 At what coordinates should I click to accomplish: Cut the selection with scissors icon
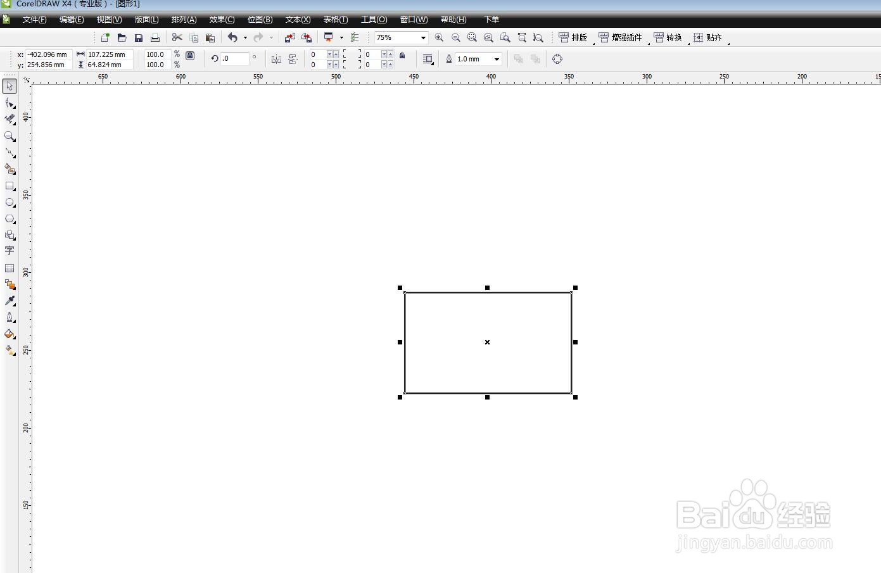[177, 37]
